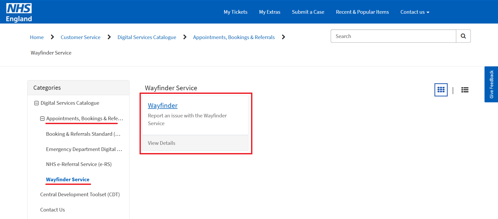
Task: Click the Wayfinder Service breadcrumb text
Action: tap(51, 53)
